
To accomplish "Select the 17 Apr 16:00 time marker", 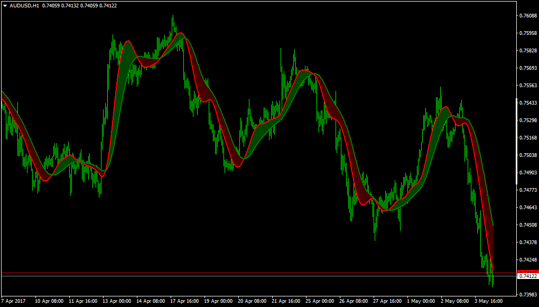I will click(x=185, y=301).
